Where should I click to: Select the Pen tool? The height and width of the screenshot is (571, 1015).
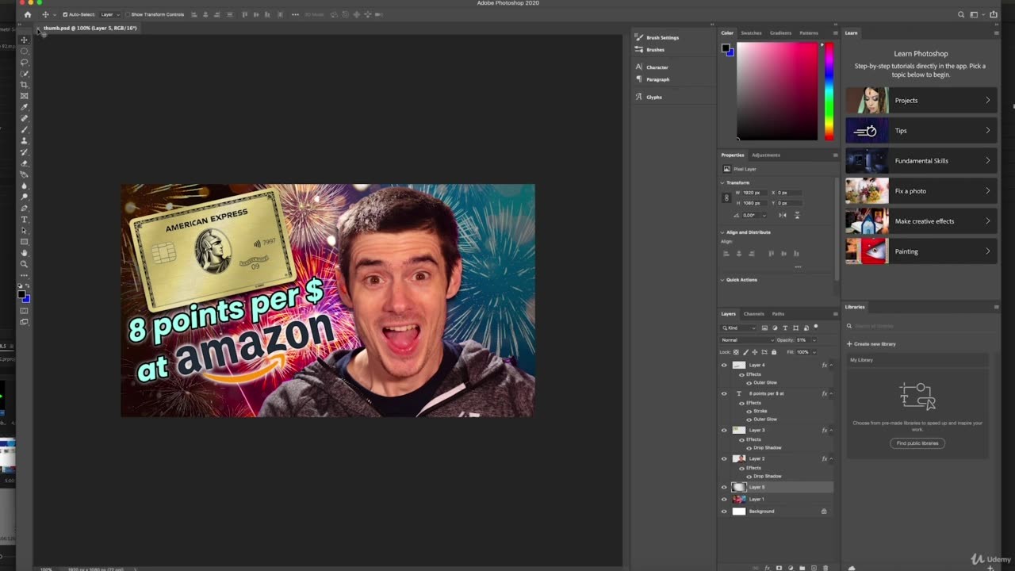tap(24, 208)
